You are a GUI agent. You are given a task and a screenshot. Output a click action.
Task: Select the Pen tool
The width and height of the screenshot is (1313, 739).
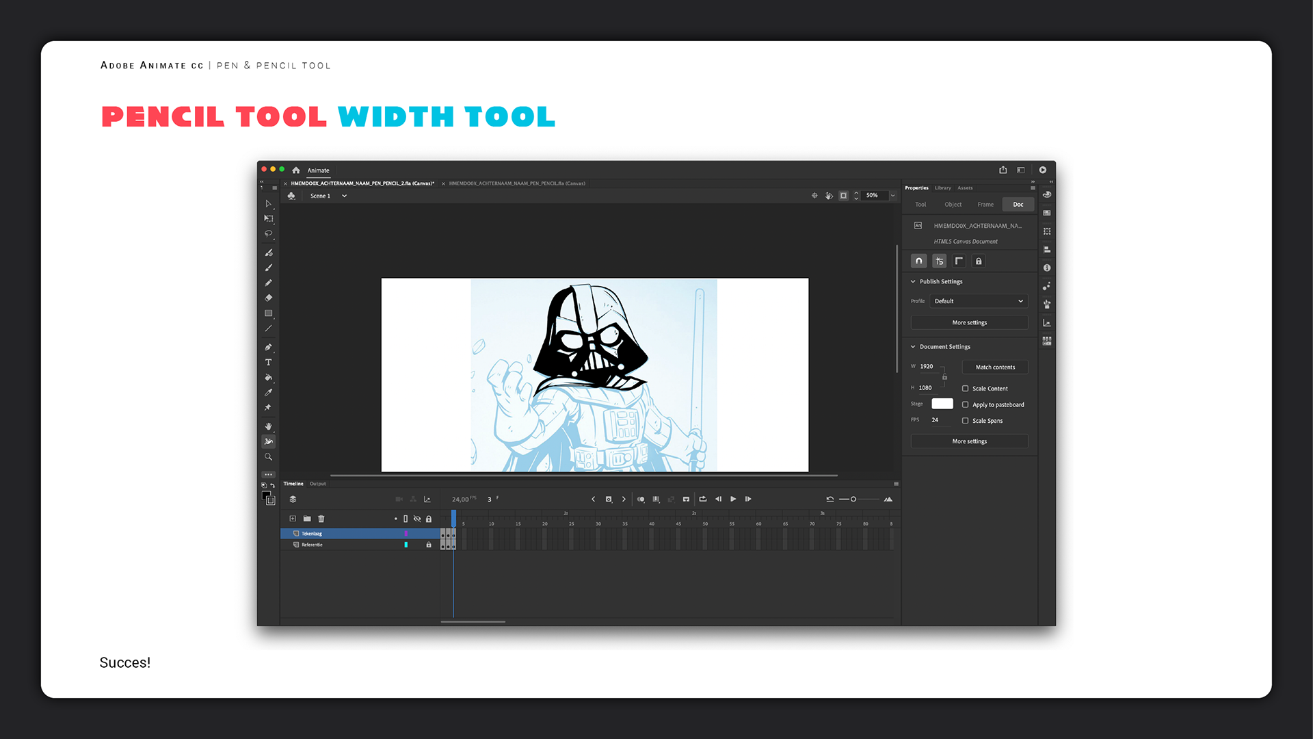(268, 347)
